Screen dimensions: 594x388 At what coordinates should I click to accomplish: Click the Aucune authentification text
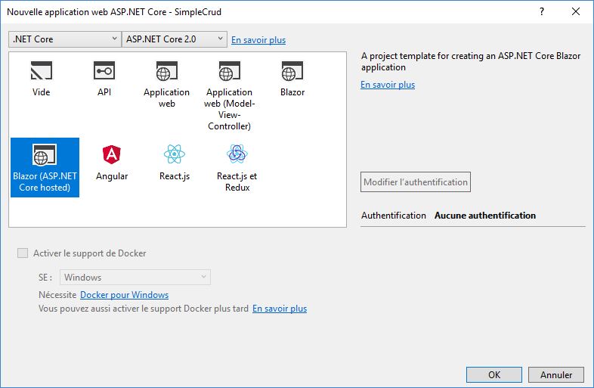coord(485,216)
